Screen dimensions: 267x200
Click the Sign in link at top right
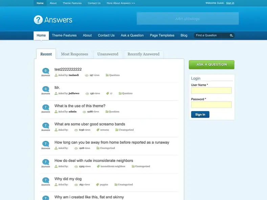[230, 3]
